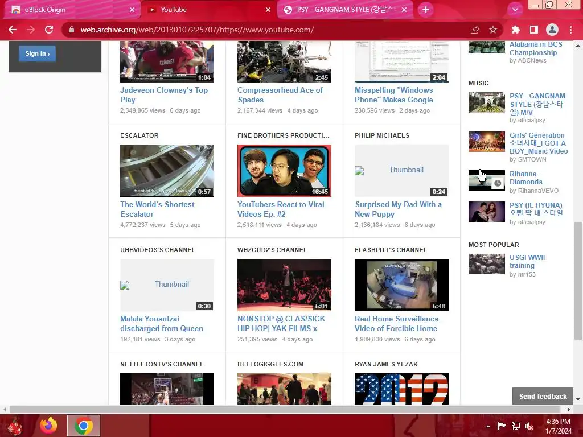583x437 pixels.
Task: Open the HELLOGIGGLES.COM channel heading
Action: [x=270, y=365]
